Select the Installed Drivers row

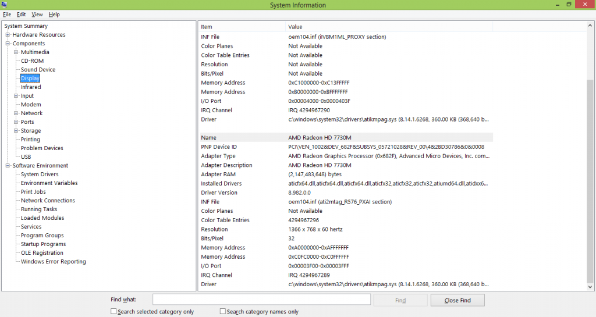coord(346,183)
